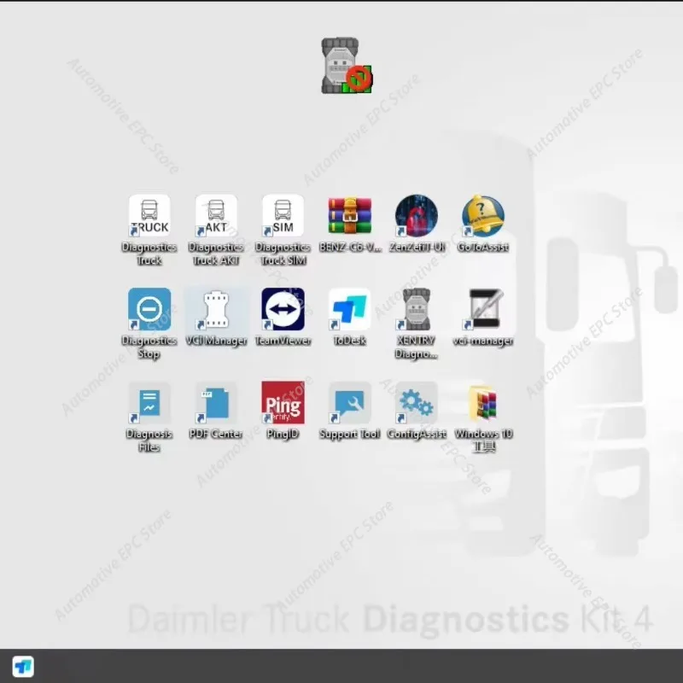The height and width of the screenshot is (683, 683).
Task: Click the BENZ-G6 archive file
Action: (350, 216)
